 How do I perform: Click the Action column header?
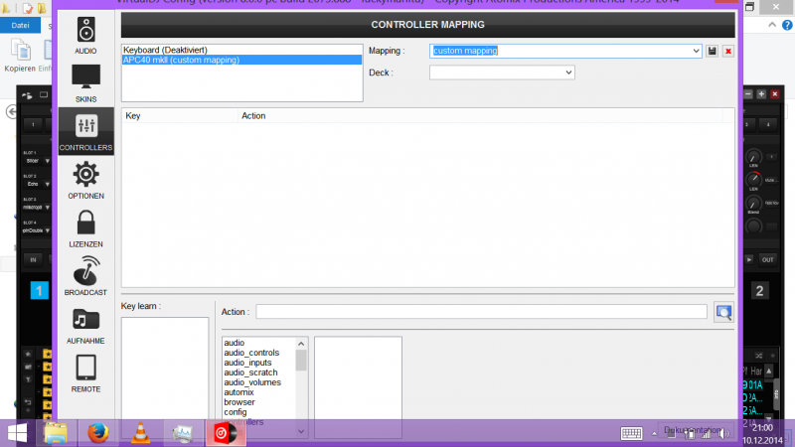480,116
